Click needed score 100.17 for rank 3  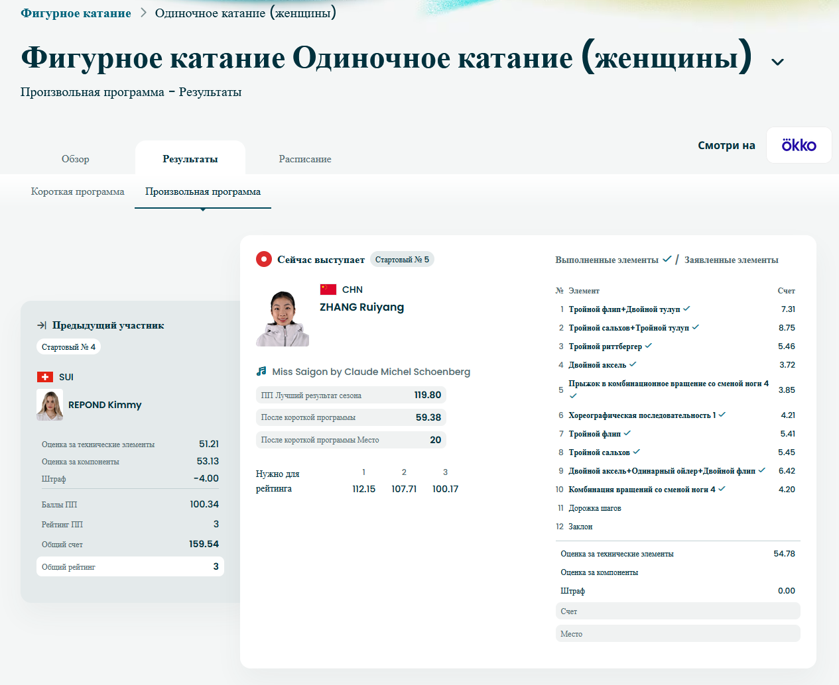(x=445, y=489)
